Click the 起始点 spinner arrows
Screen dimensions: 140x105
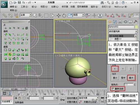134,85
